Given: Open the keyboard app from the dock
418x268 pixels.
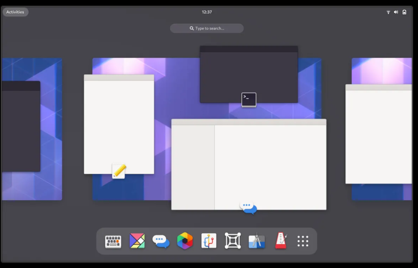Looking at the screenshot, I should 113,241.
